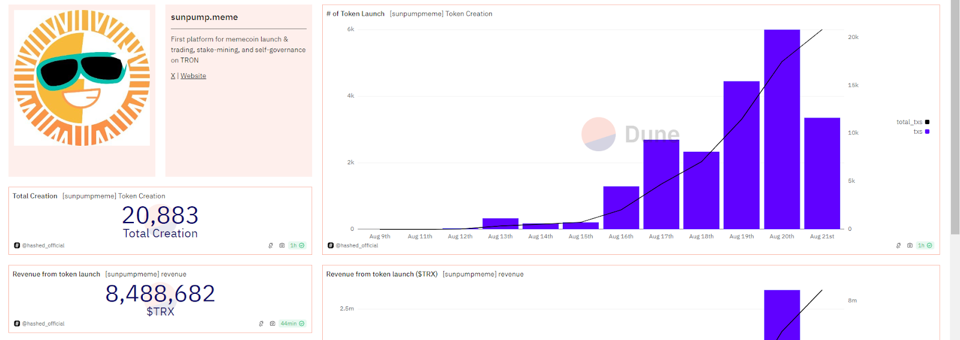The image size is (960, 340).
Task: Open the X link under sunpump.meme
Action: [173, 76]
